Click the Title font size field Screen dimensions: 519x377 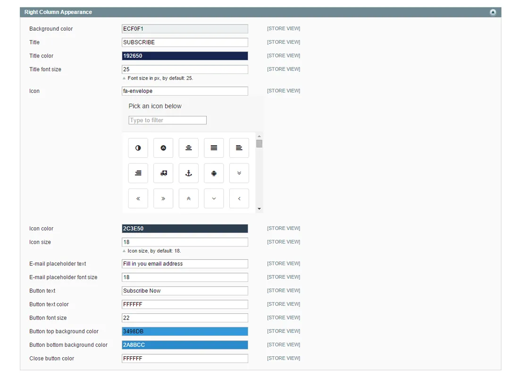pos(184,69)
